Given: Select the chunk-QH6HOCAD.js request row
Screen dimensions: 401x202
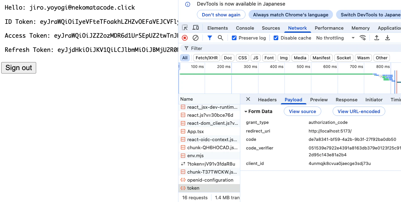Looking at the screenshot, I should 209,148.
